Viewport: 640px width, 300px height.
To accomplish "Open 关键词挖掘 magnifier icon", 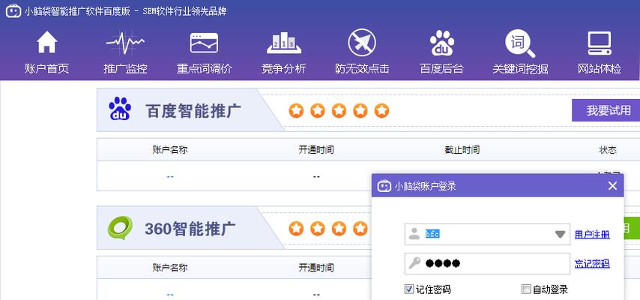I will pyautogui.click(x=520, y=43).
